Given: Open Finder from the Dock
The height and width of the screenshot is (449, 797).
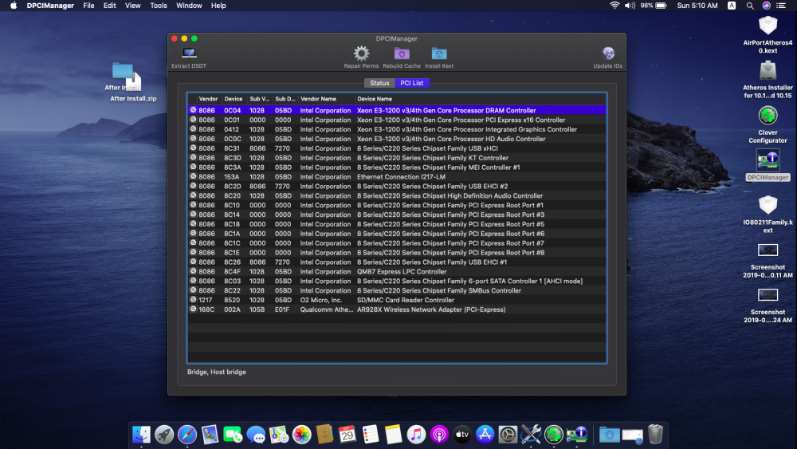Looking at the screenshot, I should [141, 435].
